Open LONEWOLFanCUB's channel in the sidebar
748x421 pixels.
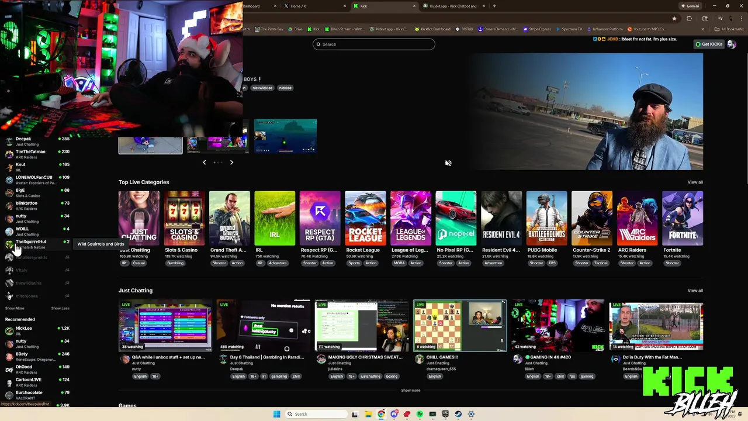[37, 180]
